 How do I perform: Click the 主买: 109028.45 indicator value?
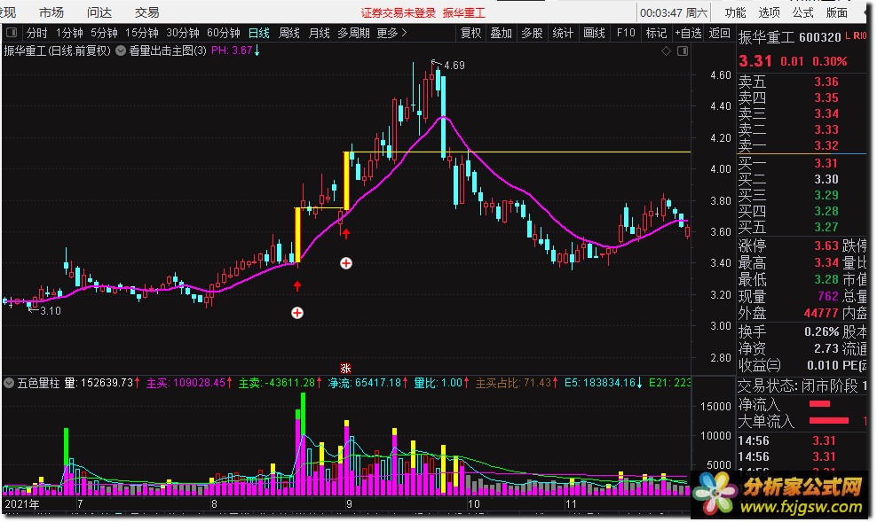pyautogui.click(x=189, y=383)
